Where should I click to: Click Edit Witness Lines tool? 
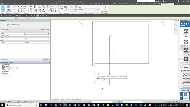point(104,9)
